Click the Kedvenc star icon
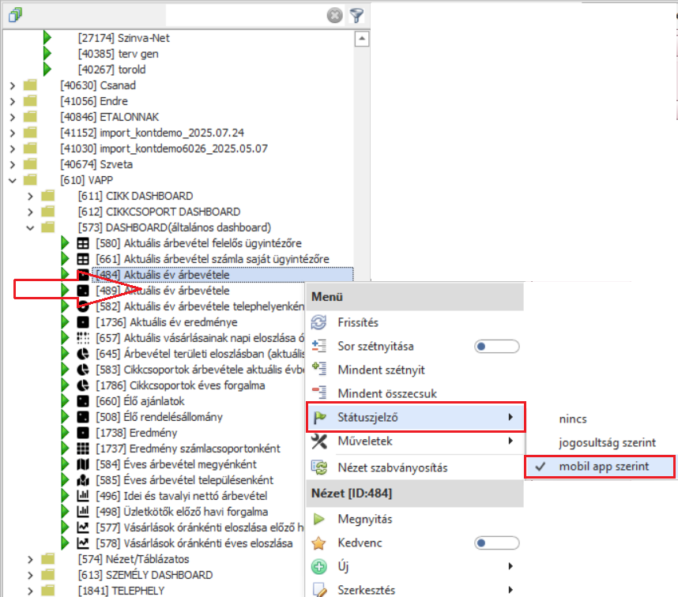Image resolution: width=678 pixels, height=597 pixels. click(319, 543)
